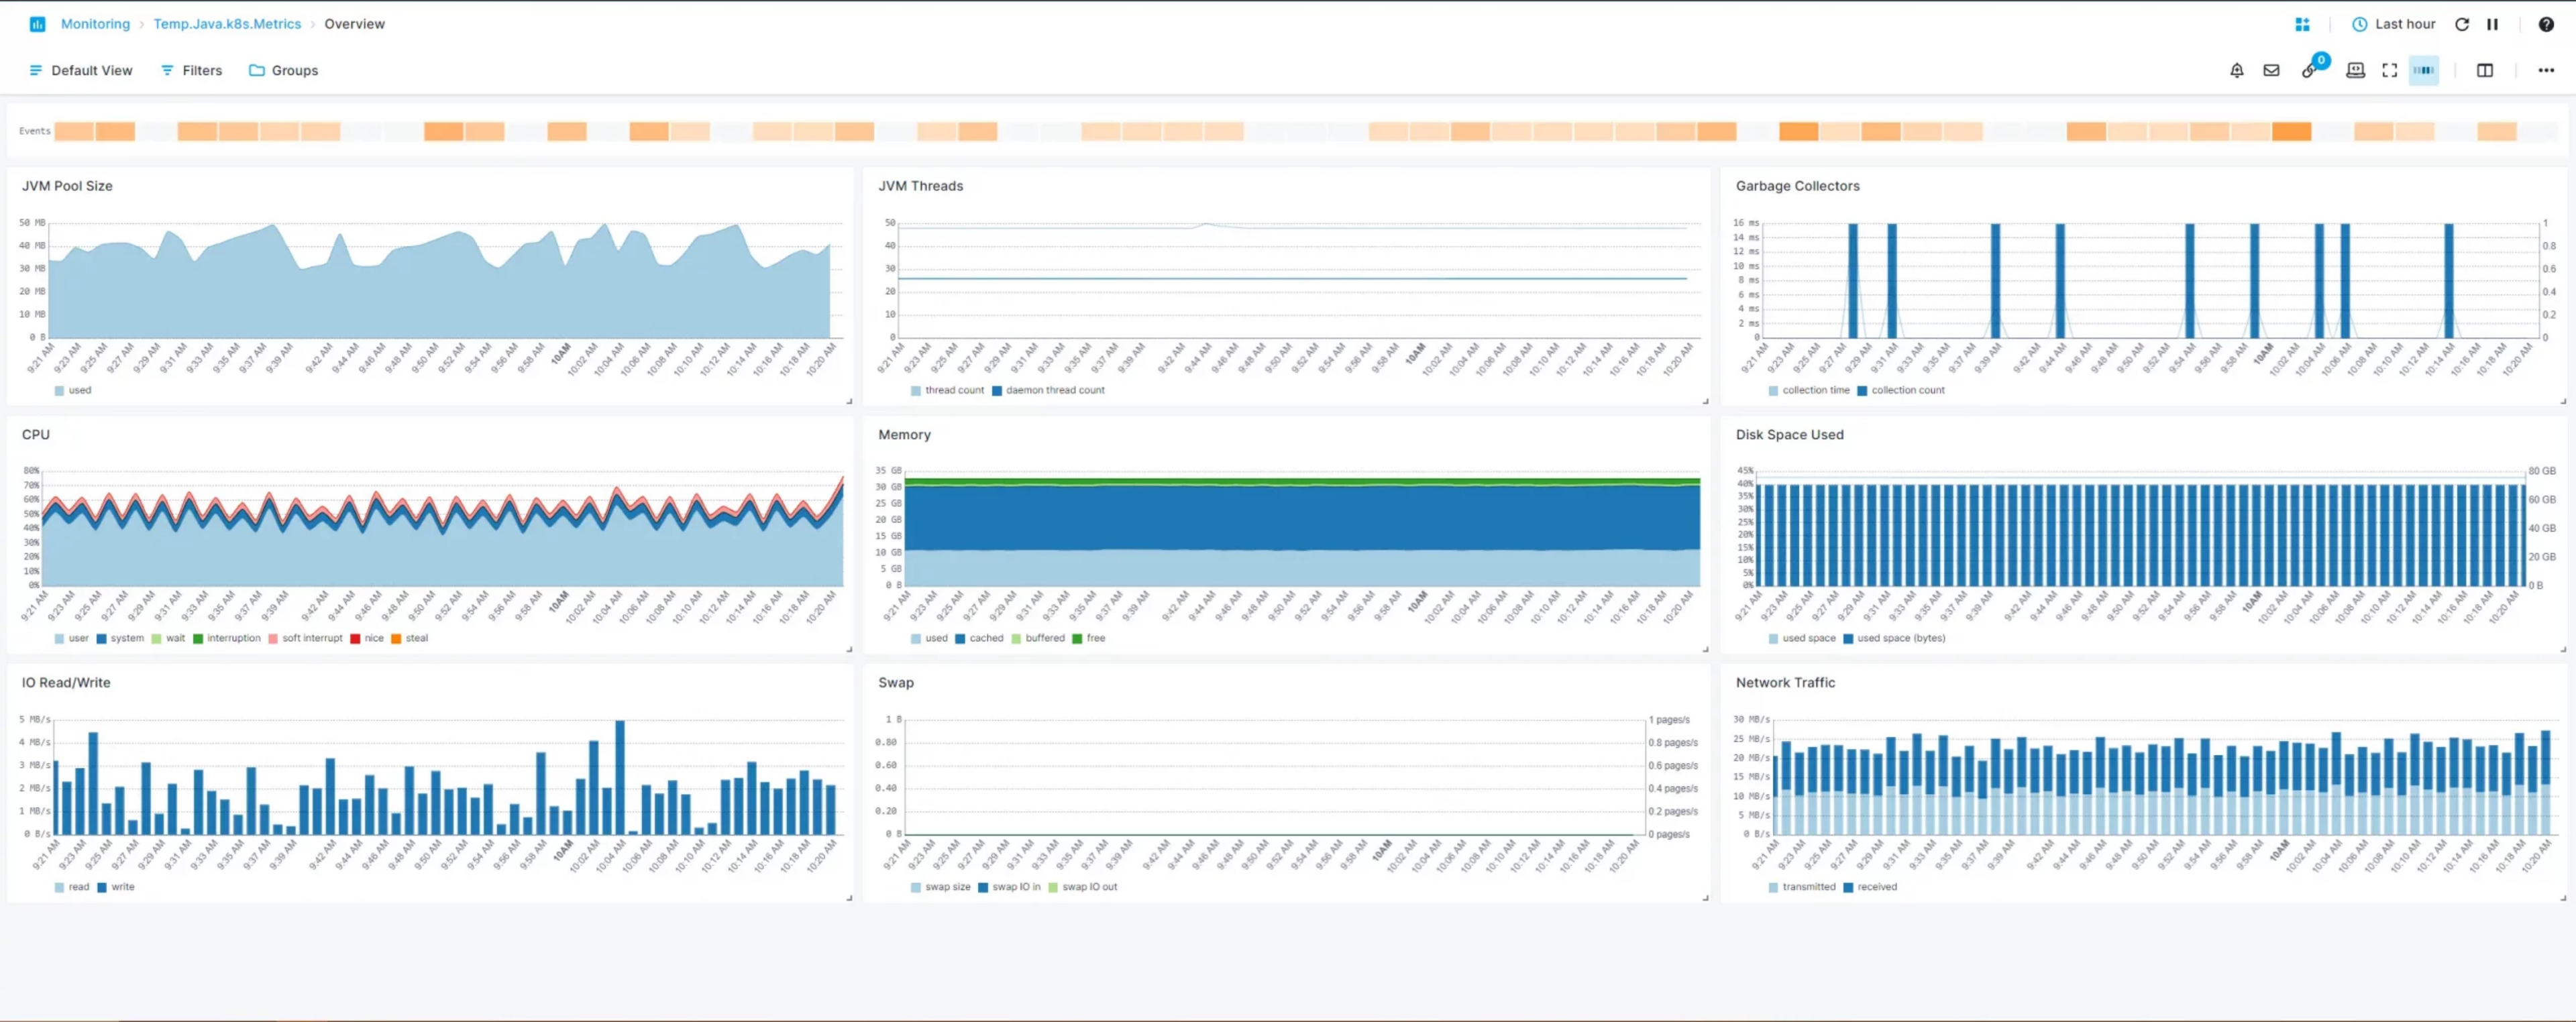Pause live auto-refresh
This screenshot has height=1022, width=2576.
2492,24
